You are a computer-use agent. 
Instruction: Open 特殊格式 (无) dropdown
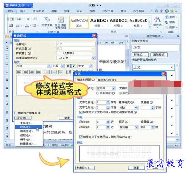[x=136, y=108]
